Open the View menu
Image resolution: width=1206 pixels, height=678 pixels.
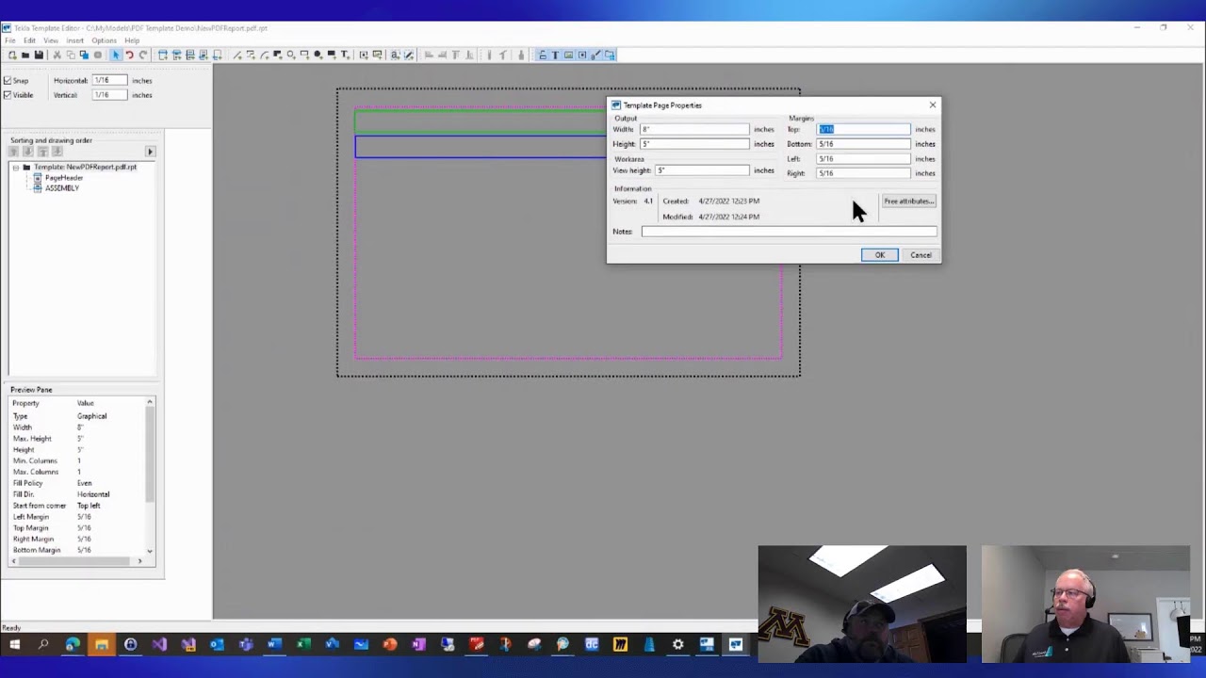click(51, 40)
